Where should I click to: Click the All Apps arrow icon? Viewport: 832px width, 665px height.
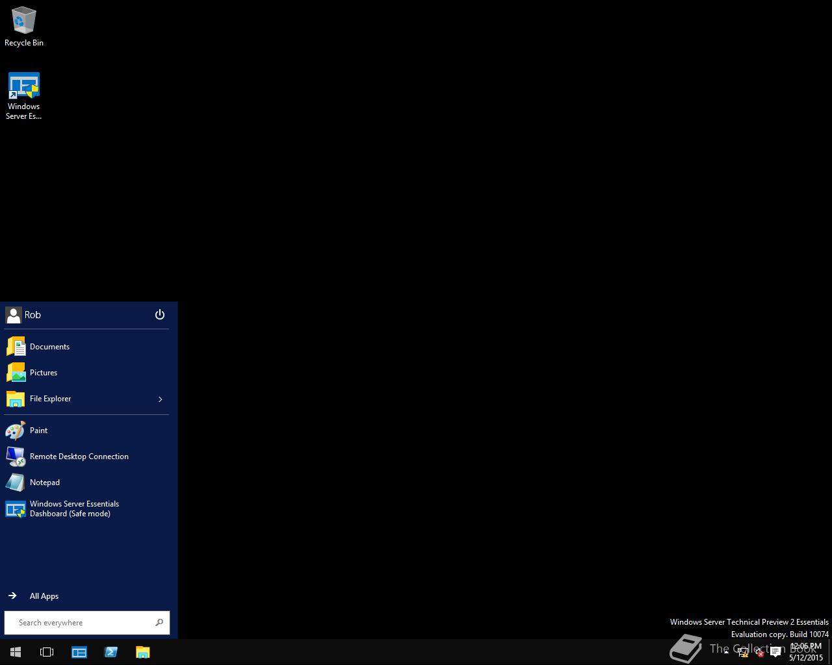[x=12, y=596]
